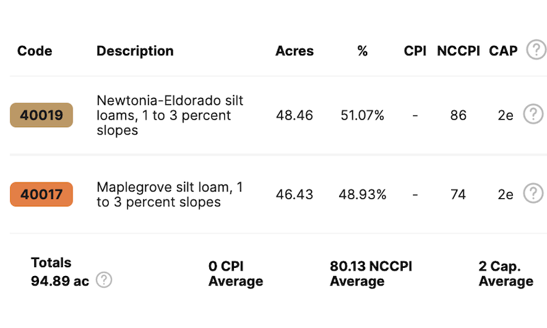
Task: Click the help icon beside CAP header
Action: [537, 50]
